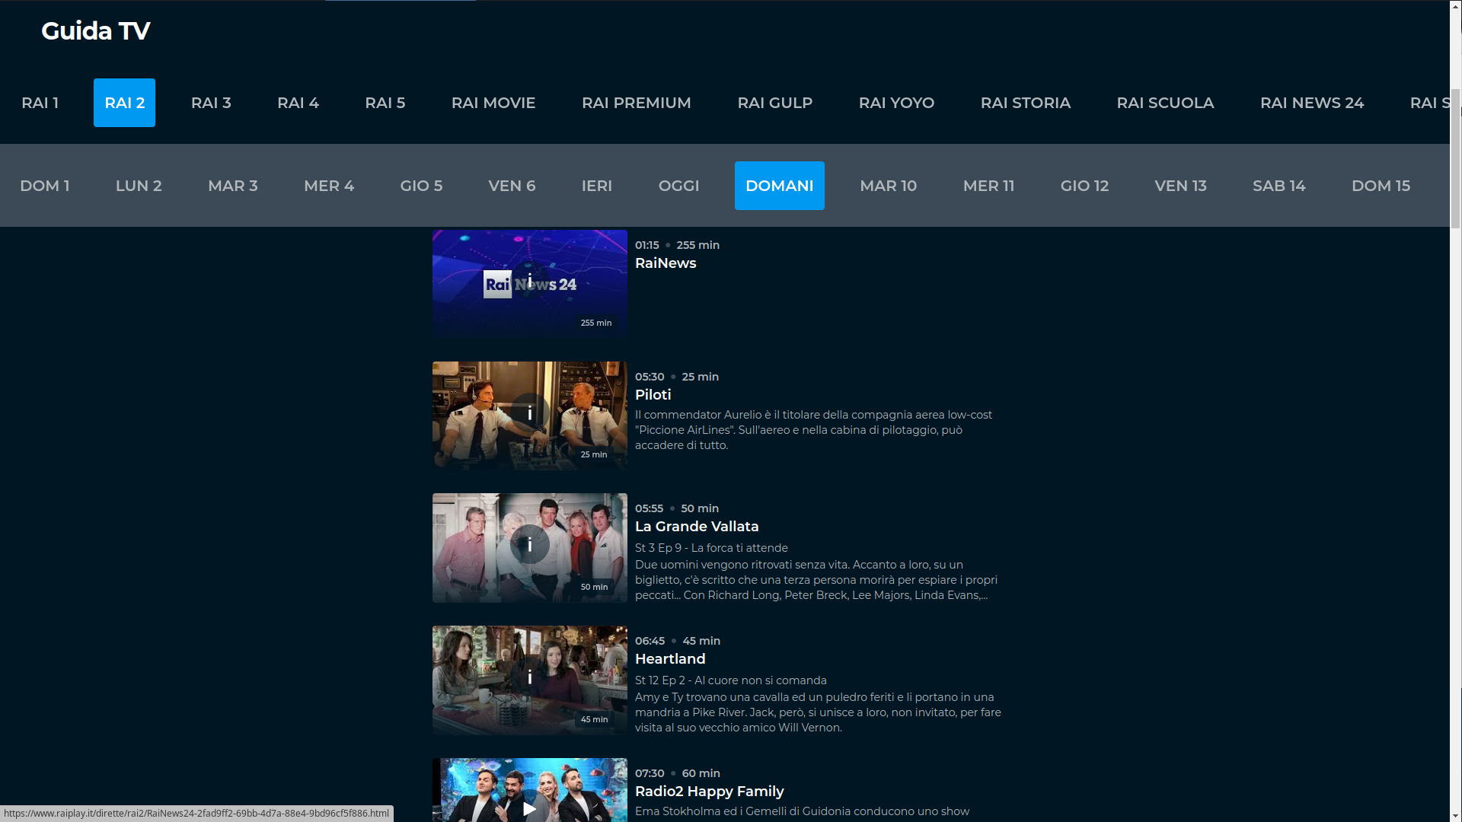The height and width of the screenshot is (822, 1462).
Task: Open the Piloti program title
Action: 653,395
